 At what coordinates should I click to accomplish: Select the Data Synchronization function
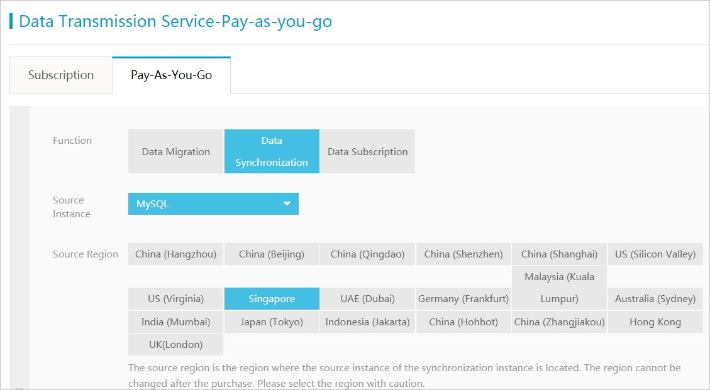[272, 151]
